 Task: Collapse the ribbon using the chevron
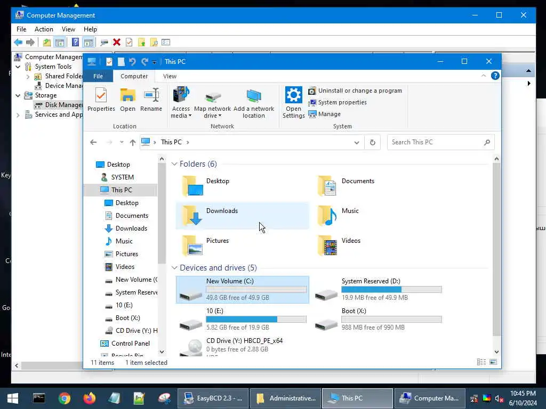(x=483, y=76)
